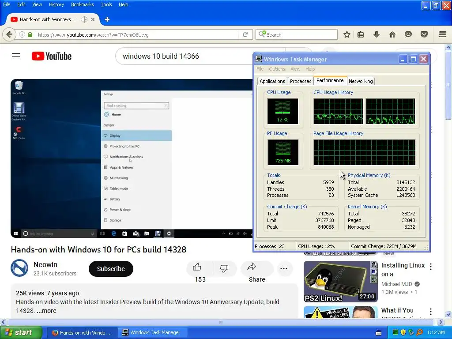Click the horizontal scrollbar right arrow

[441, 322]
